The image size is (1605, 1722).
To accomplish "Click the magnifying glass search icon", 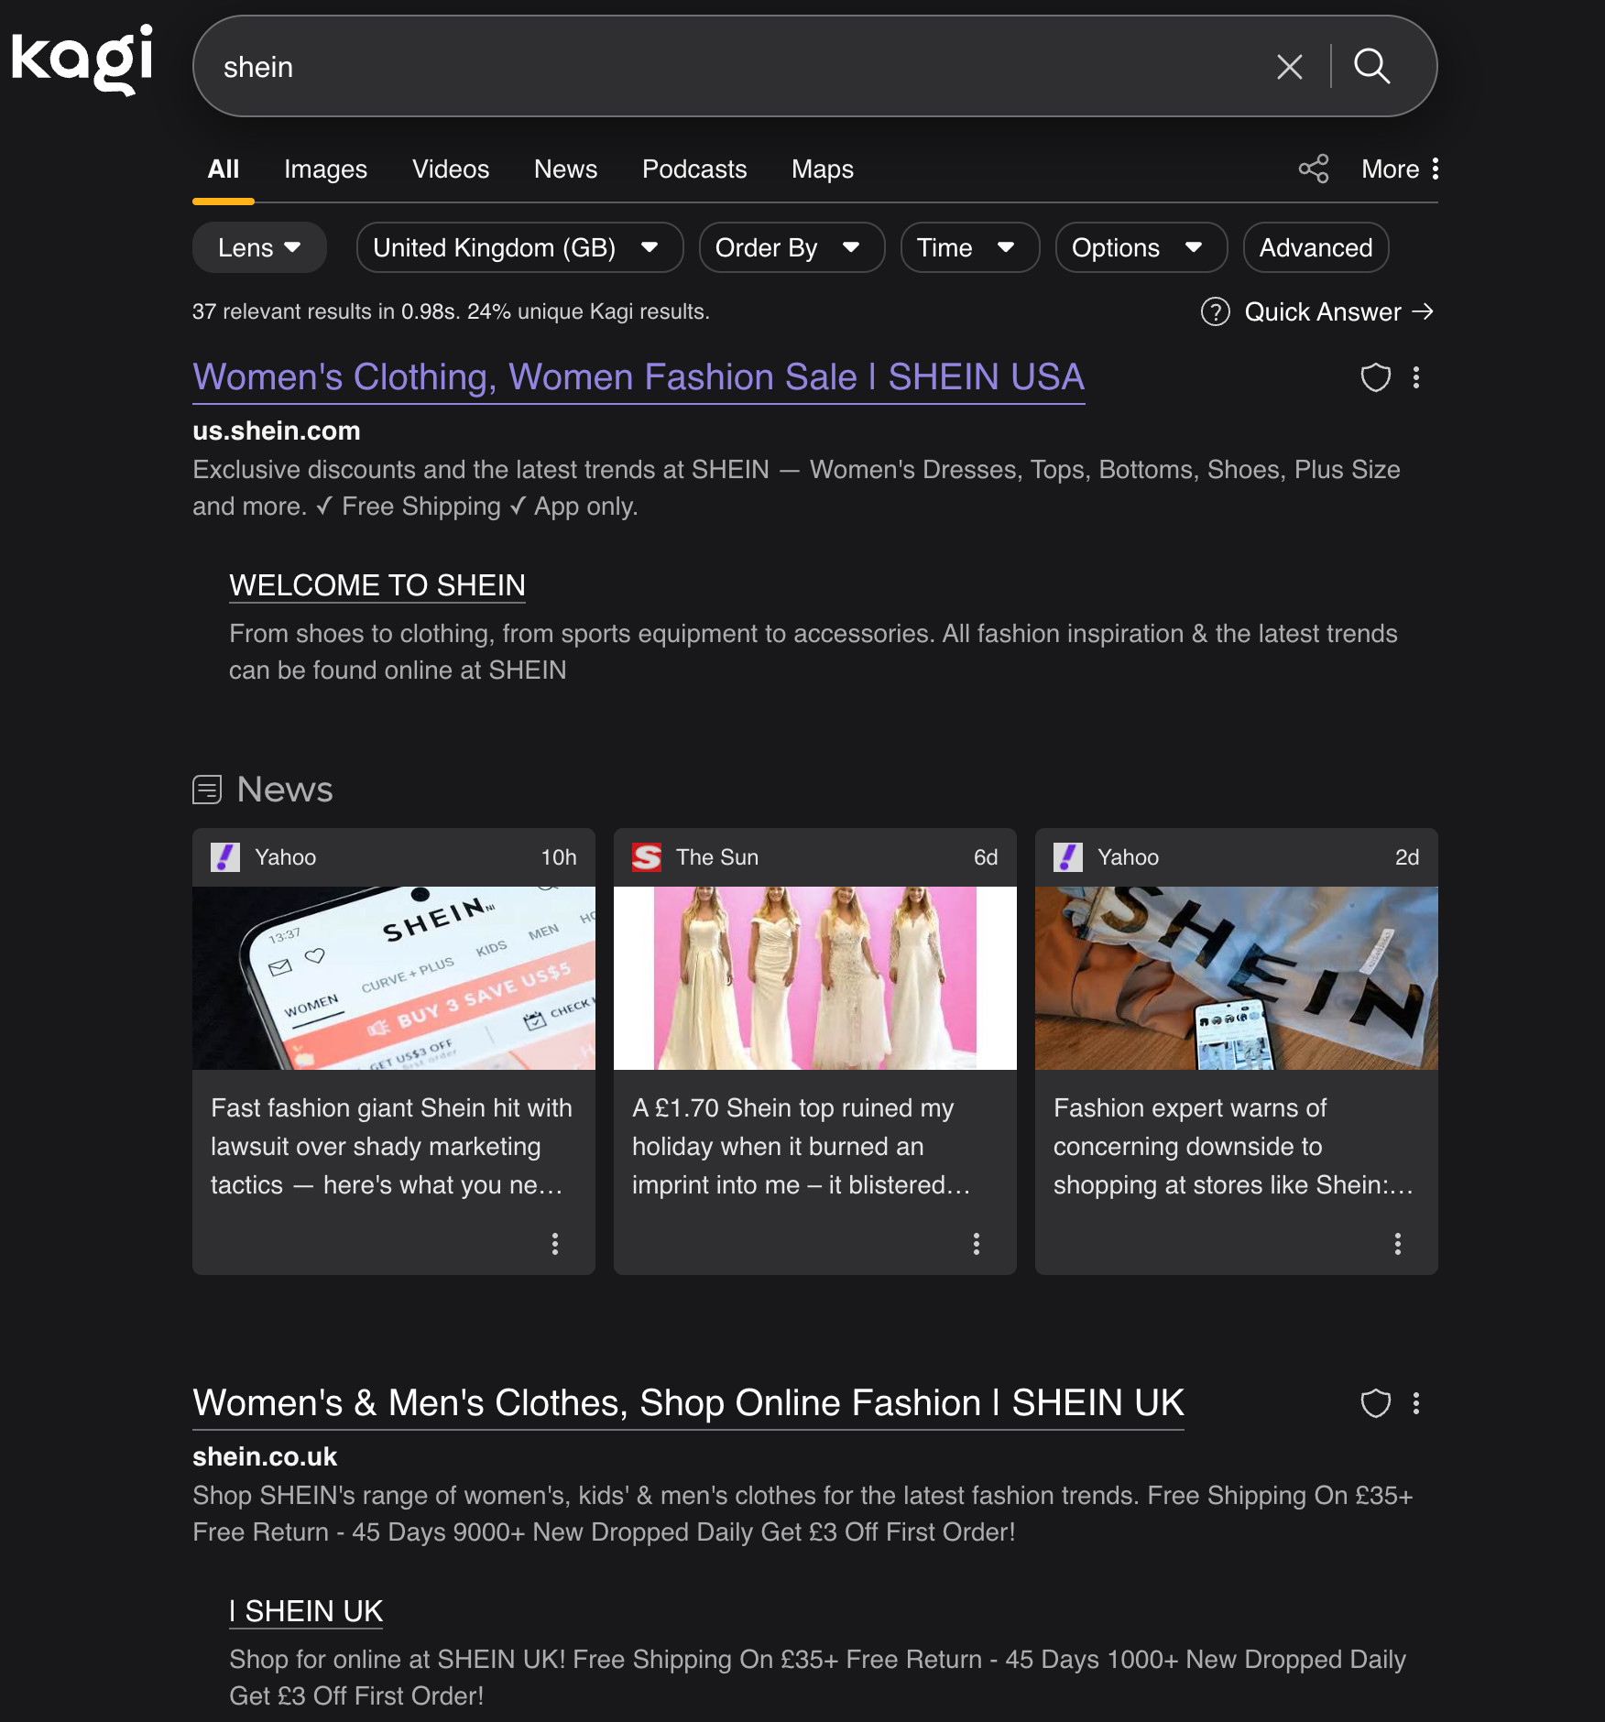I will point(1371,67).
